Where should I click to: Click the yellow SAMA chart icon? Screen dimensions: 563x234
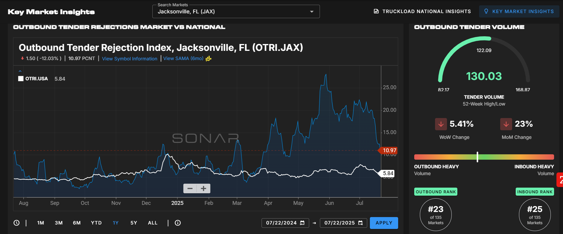point(208,58)
